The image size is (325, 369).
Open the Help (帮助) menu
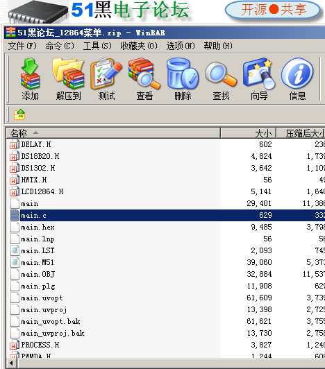218,46
